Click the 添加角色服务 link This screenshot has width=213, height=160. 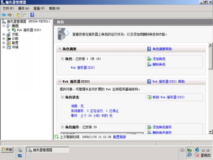click(x=162, y=127)
